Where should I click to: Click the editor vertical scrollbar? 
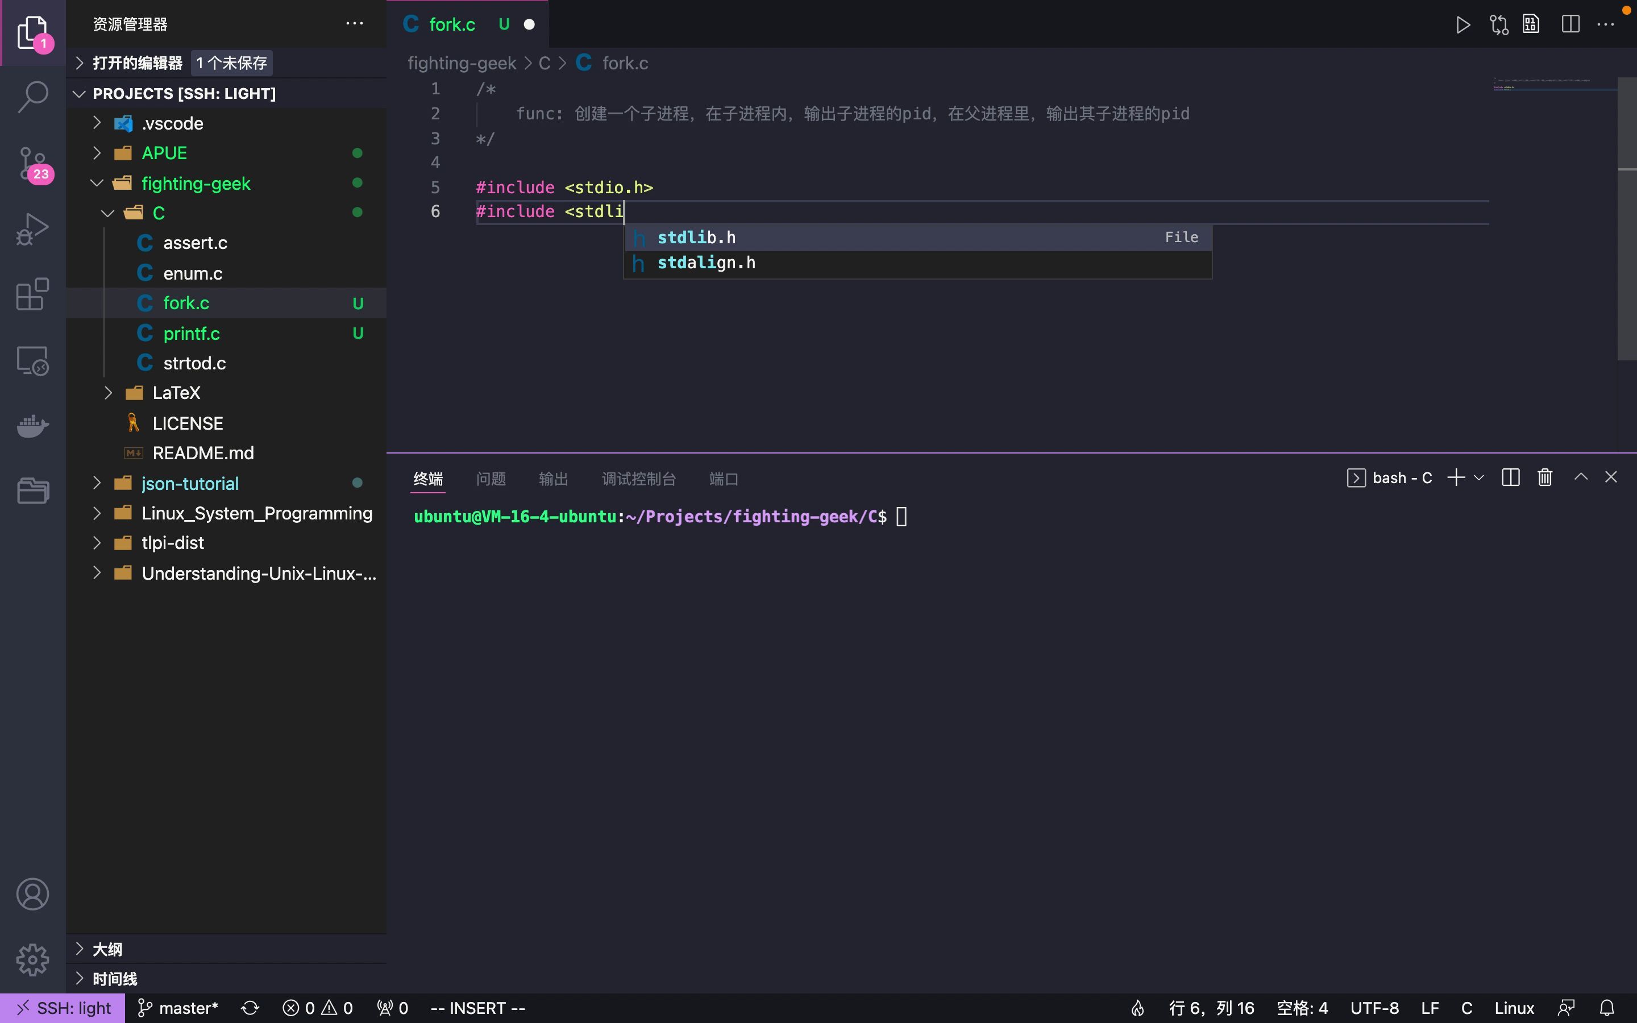coord(1626,218)
